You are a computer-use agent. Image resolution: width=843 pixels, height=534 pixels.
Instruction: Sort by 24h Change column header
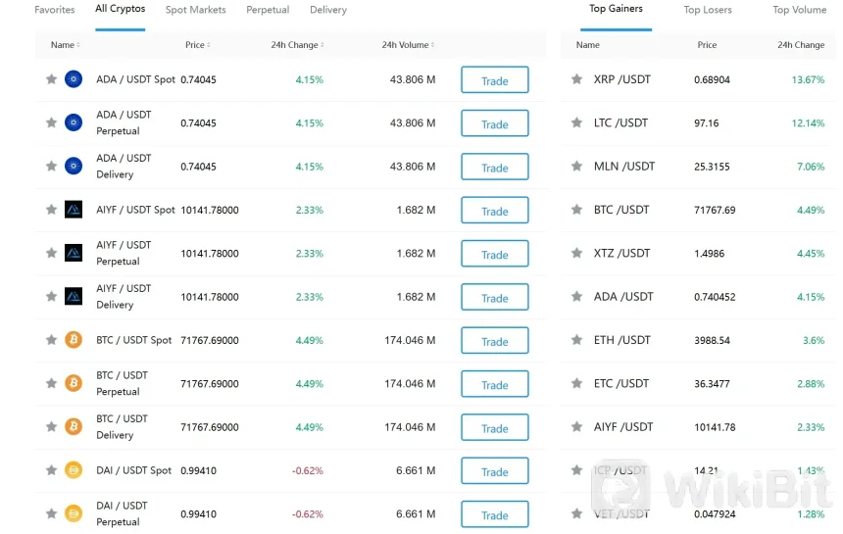pyautogui.click(x=297, y=45)
